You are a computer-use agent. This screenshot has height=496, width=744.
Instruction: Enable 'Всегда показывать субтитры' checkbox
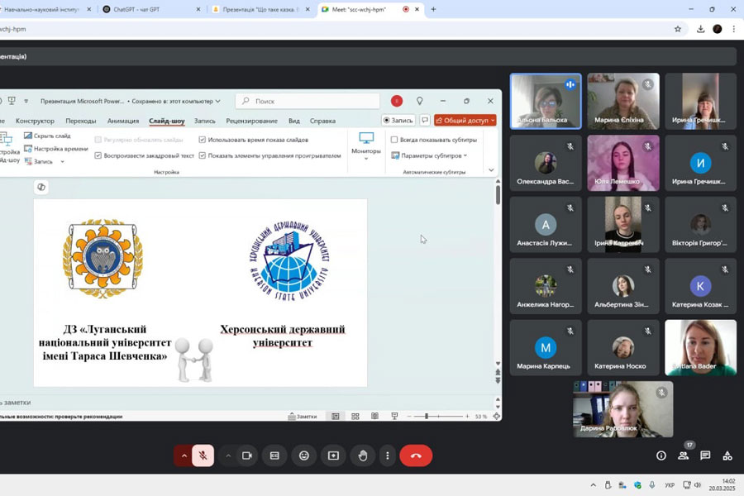394,140
